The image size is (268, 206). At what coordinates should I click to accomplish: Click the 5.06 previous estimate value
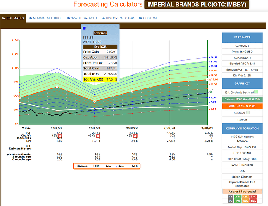coord(210,154)
